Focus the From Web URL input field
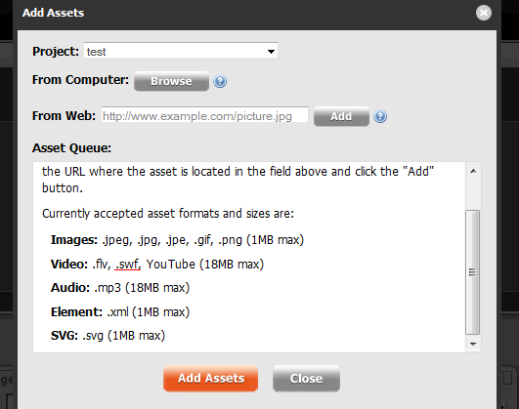519x409 pixels. pos(204,116)
